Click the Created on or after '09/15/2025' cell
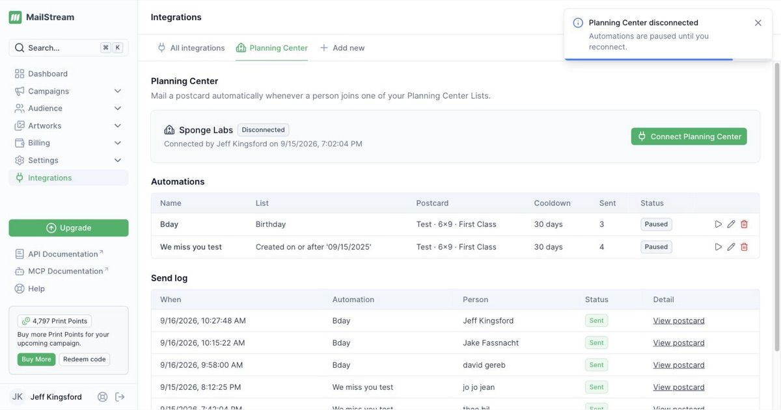 tap(314, 247)
